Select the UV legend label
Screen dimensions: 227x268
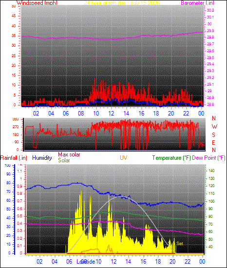coord(124,157)
